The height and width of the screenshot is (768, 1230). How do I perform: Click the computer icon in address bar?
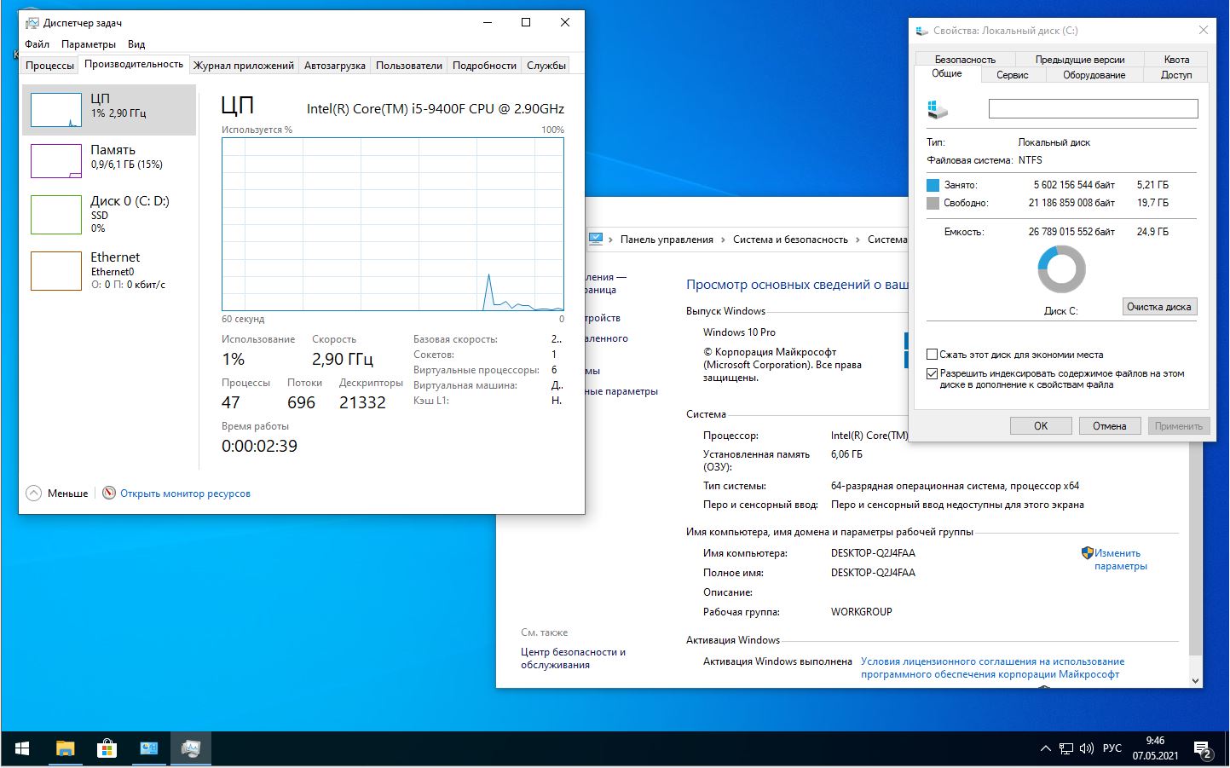click(596, 240)
